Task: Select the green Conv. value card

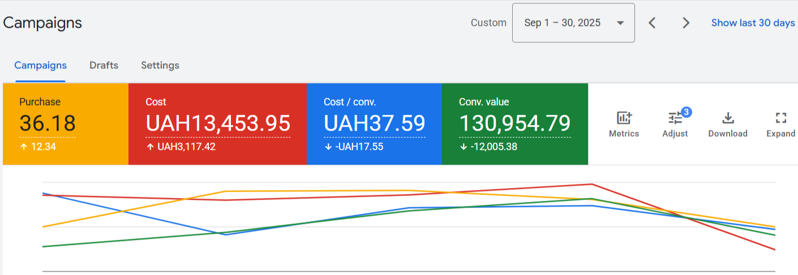Action: [x=514, y=124]
